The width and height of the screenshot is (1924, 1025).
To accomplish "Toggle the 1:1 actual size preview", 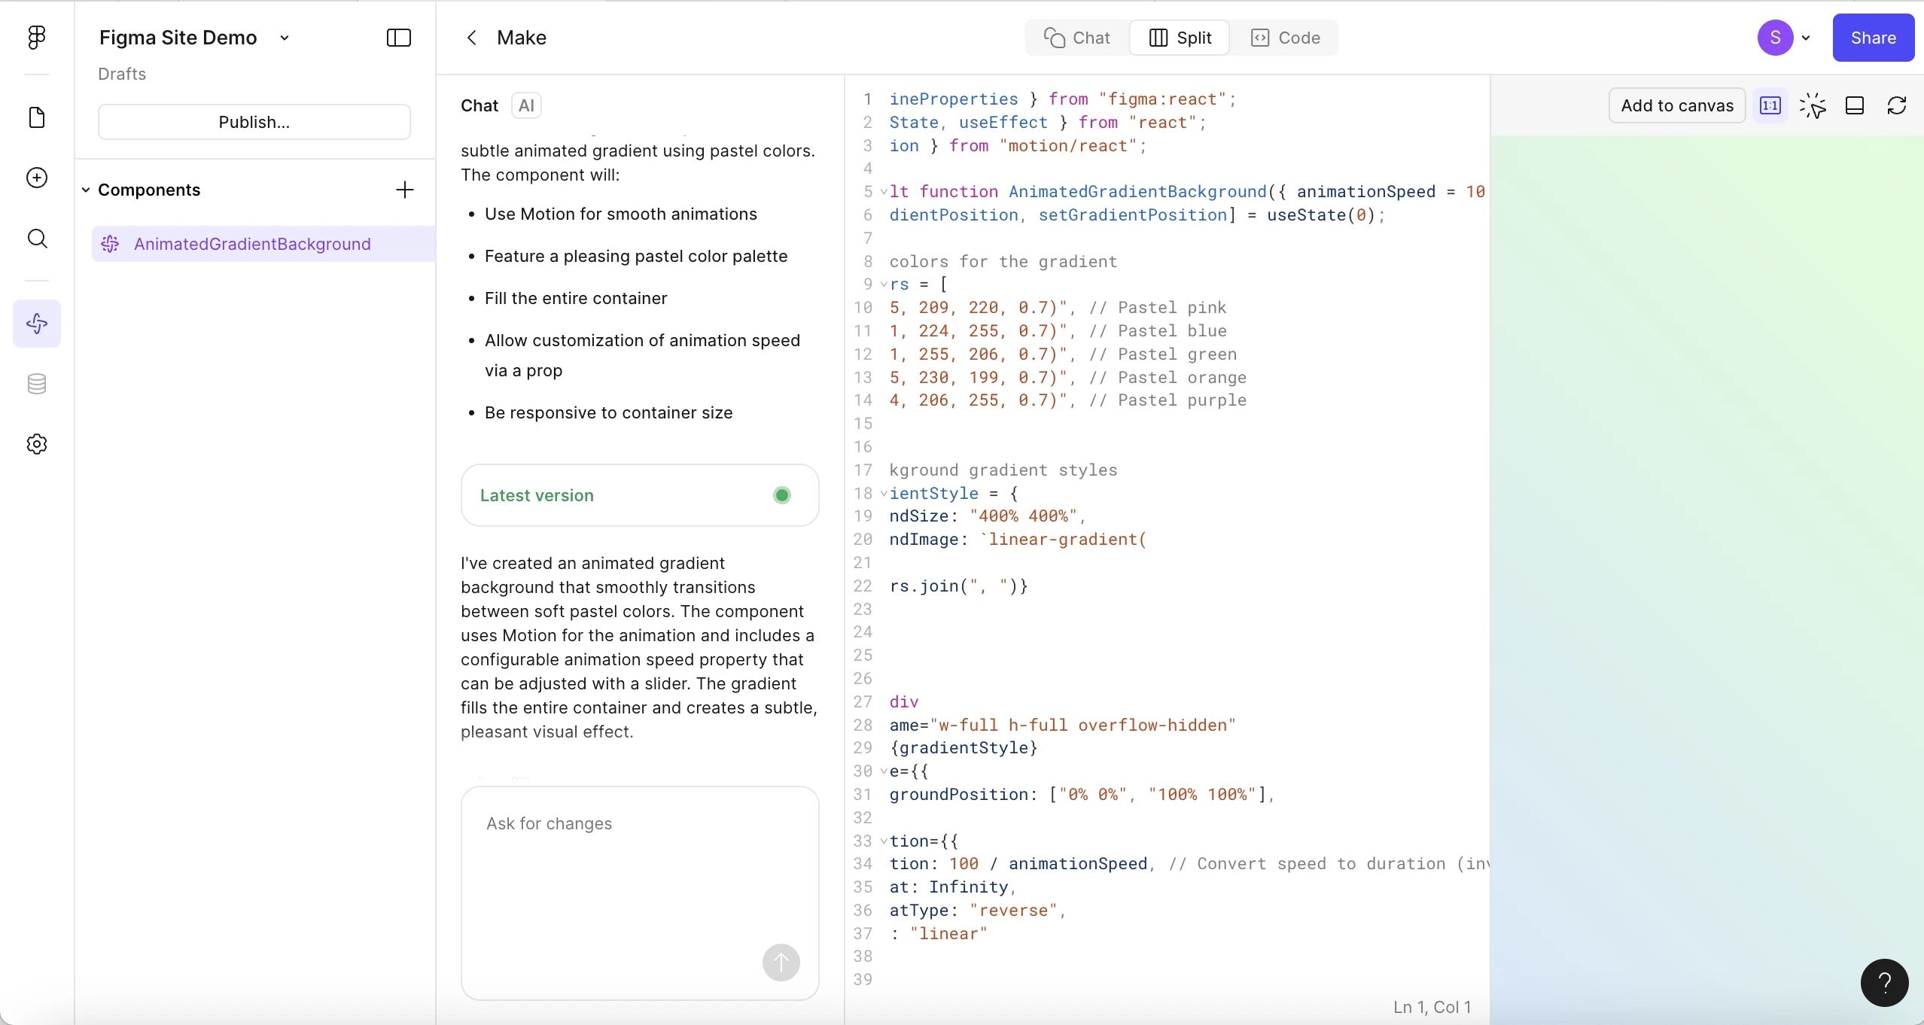I will coord(1770,105).
